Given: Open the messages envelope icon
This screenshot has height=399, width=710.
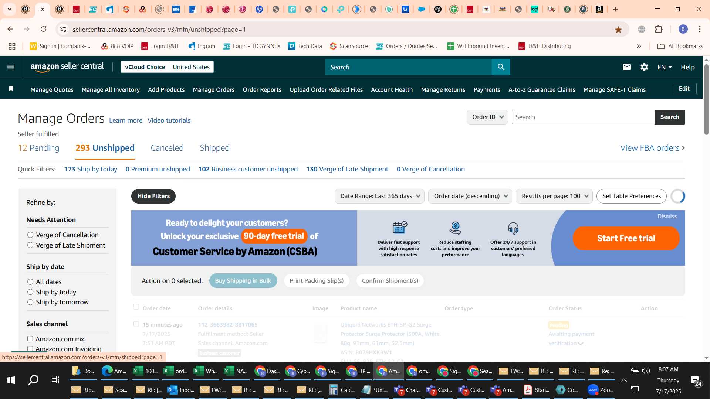Looking at the screenshot, I should [627, 67].
